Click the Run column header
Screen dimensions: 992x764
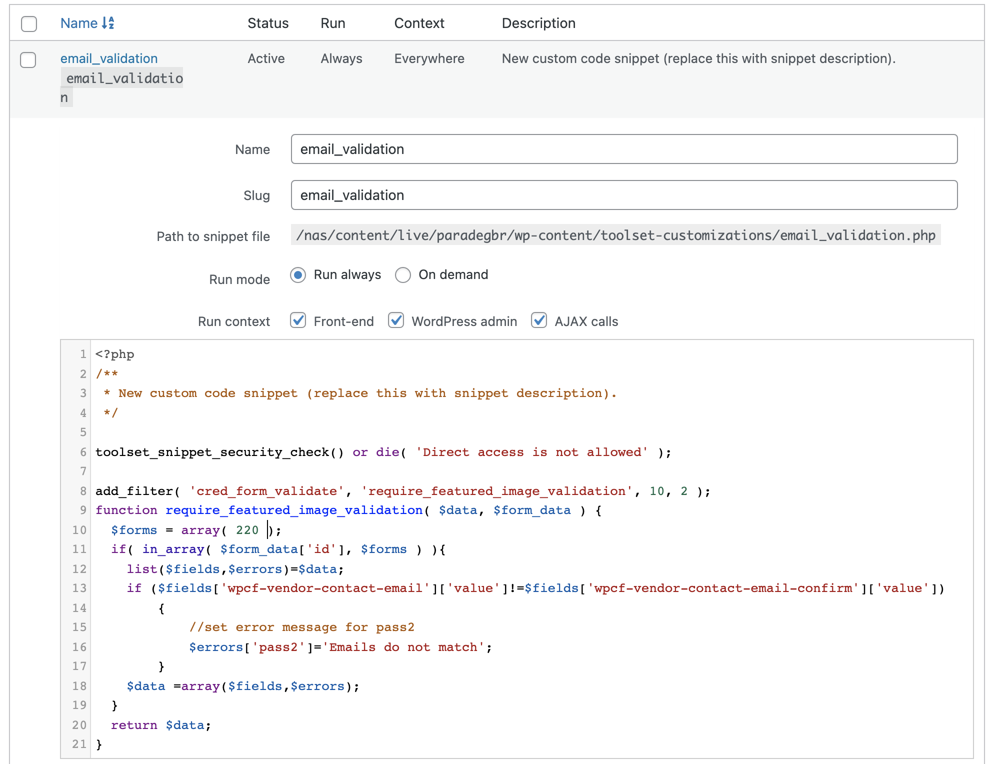tap(333, 23)
